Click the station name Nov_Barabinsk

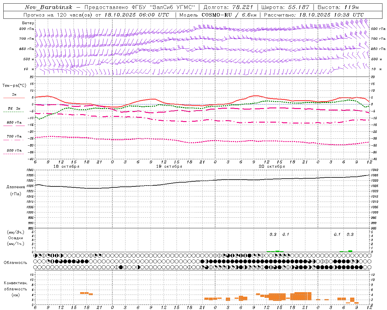click(x=49, y=7)
